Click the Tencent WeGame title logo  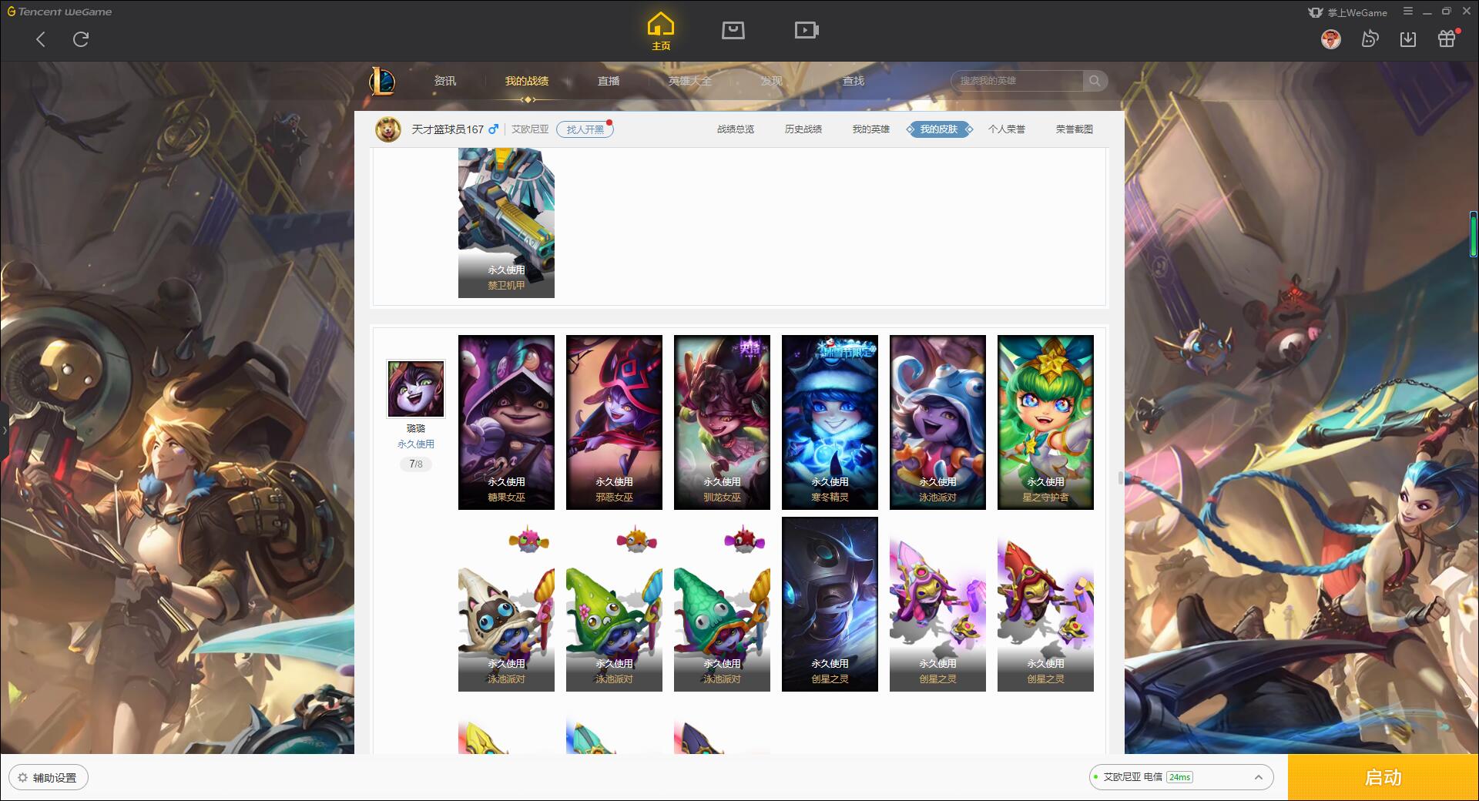click(x=60, y=12)
